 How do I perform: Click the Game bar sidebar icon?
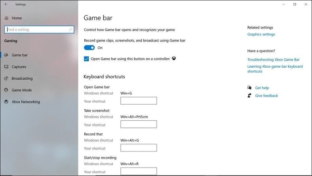pos(6,55)
